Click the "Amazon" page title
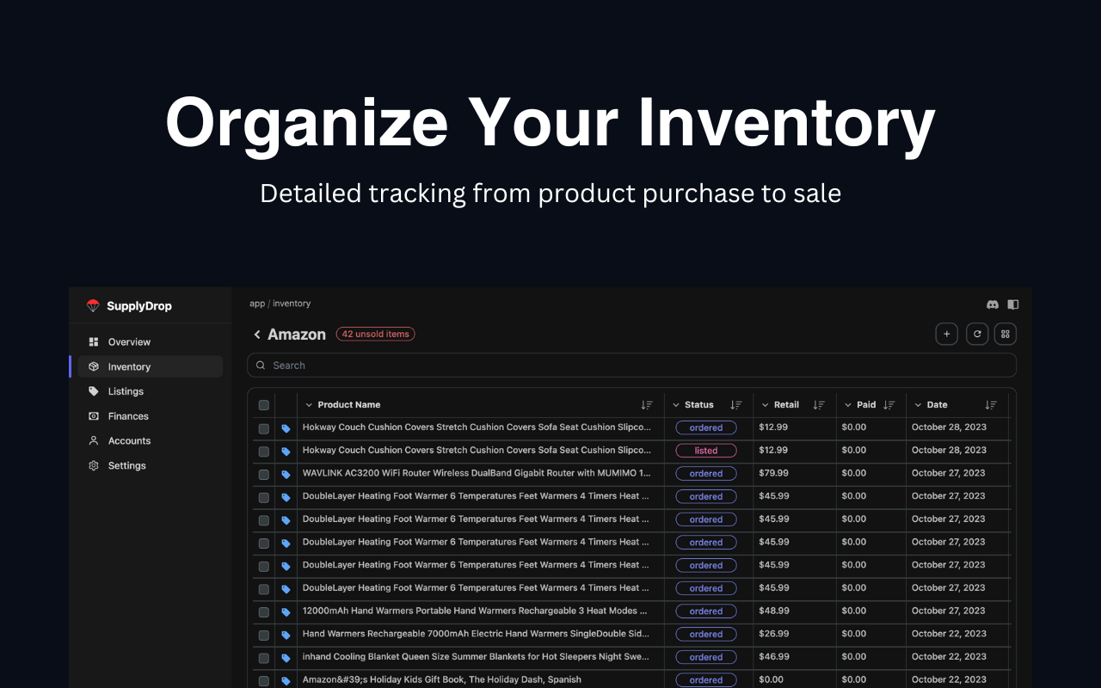Viewport: 1101px width, 688px height. pos(297,335)
